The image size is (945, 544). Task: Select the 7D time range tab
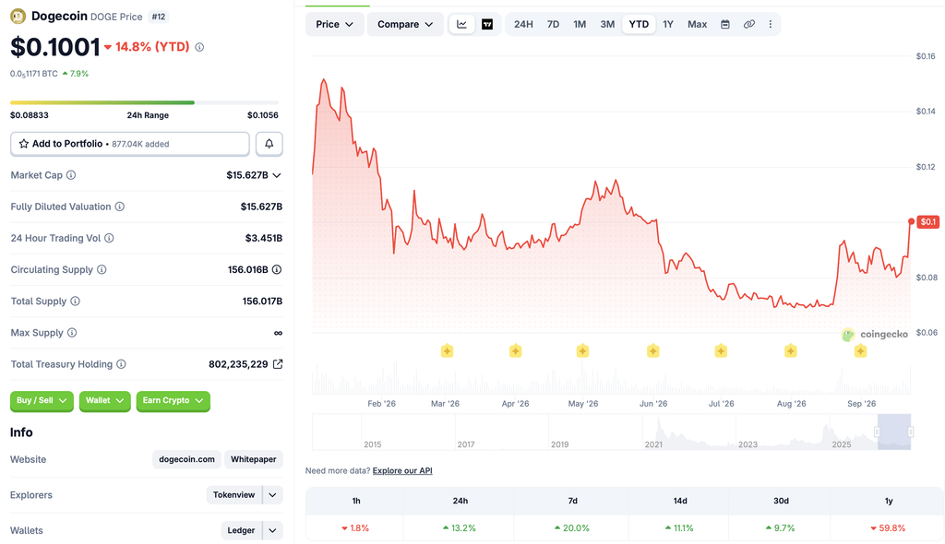[x=553, y=24]
